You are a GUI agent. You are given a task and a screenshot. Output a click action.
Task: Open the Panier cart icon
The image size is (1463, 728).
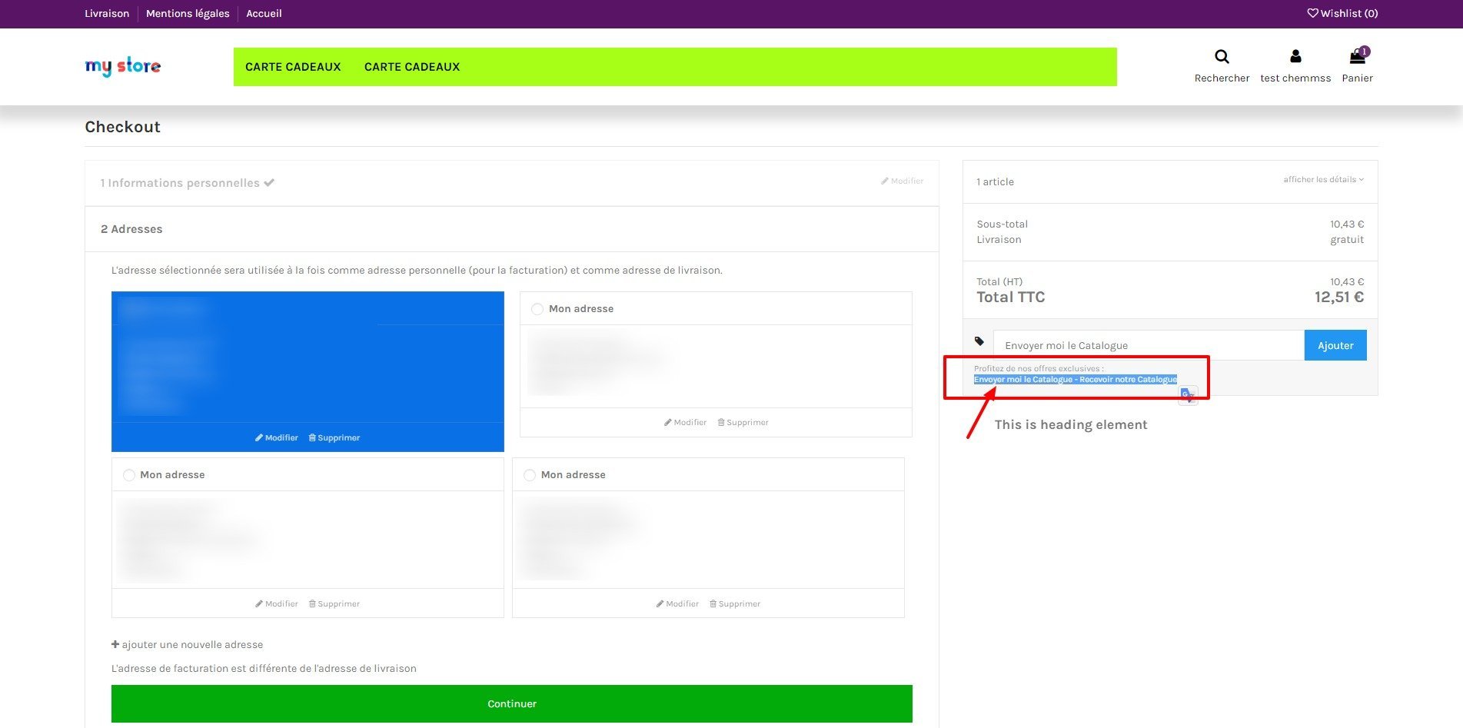[1358, 56]
